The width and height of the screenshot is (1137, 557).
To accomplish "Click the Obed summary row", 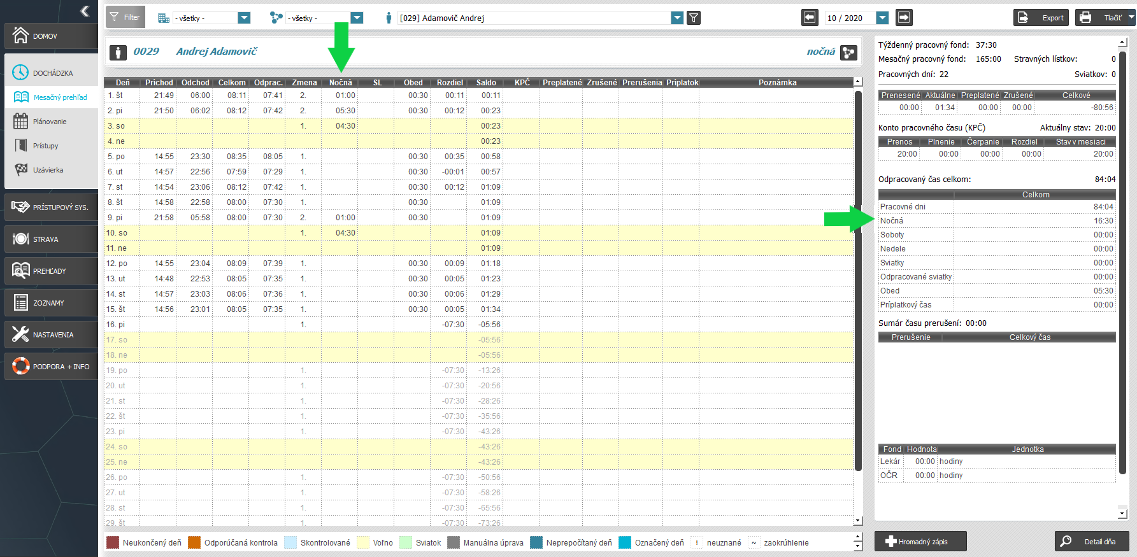I will 997,291.
